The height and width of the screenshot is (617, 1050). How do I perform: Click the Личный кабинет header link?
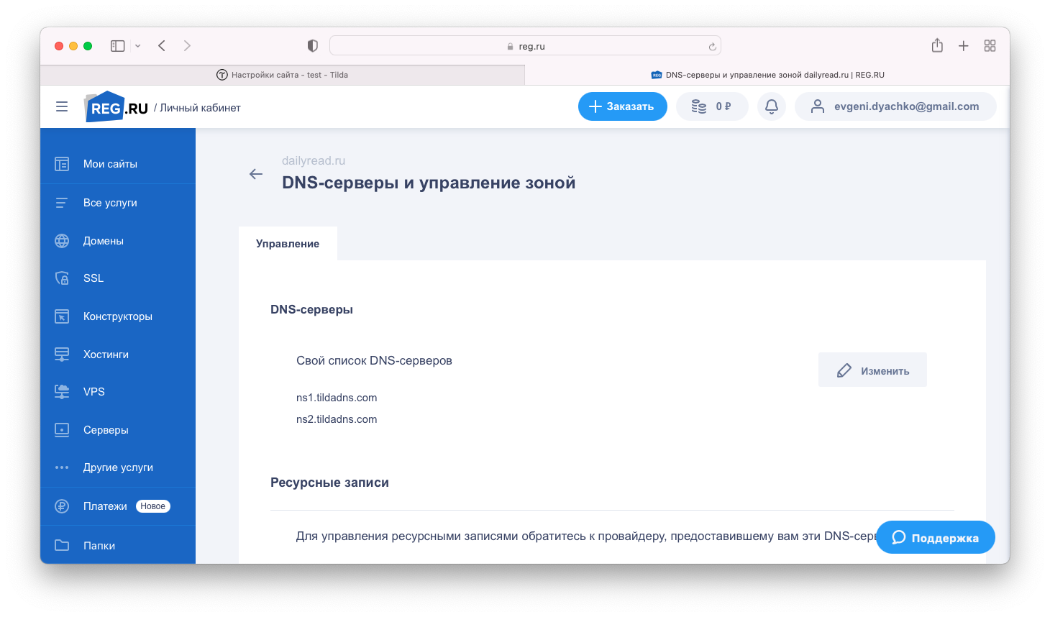coord(200,108)
